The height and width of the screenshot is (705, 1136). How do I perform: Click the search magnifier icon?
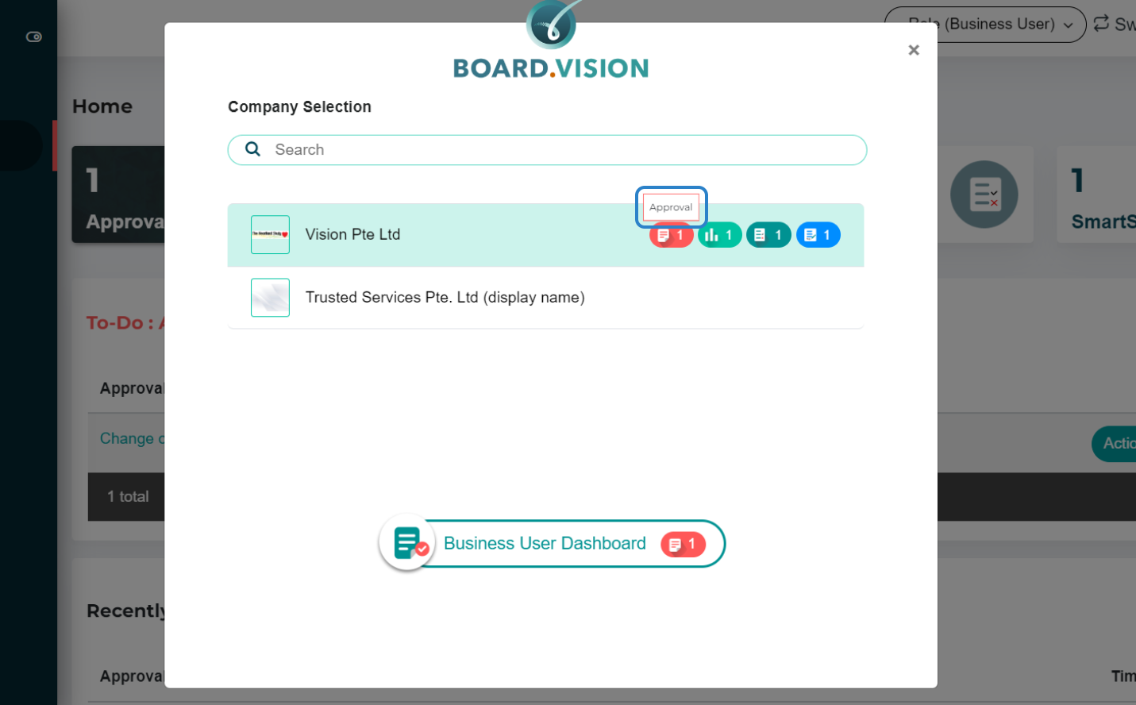[252, 149]
